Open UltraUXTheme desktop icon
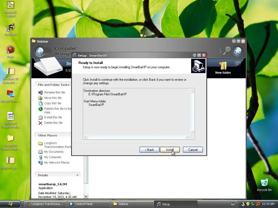This screenshot has width=278, height=208. pos(10,96)
